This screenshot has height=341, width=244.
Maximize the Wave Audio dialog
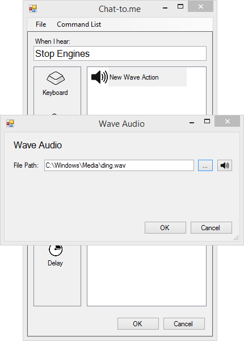[207, 121]
